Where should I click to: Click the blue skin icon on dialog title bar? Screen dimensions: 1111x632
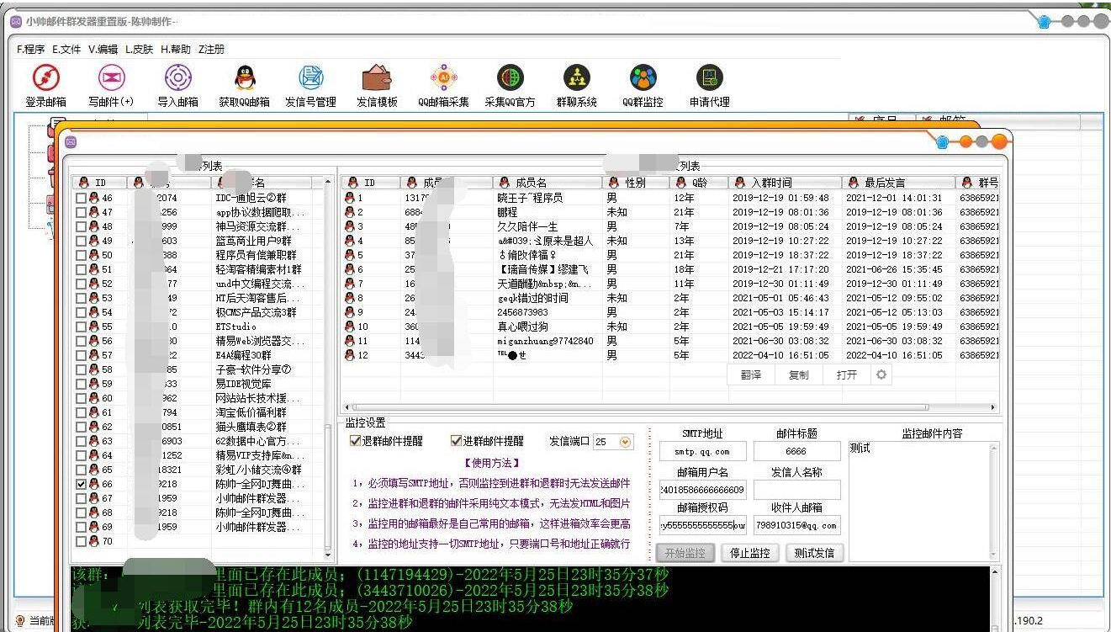tap(942, 142)
